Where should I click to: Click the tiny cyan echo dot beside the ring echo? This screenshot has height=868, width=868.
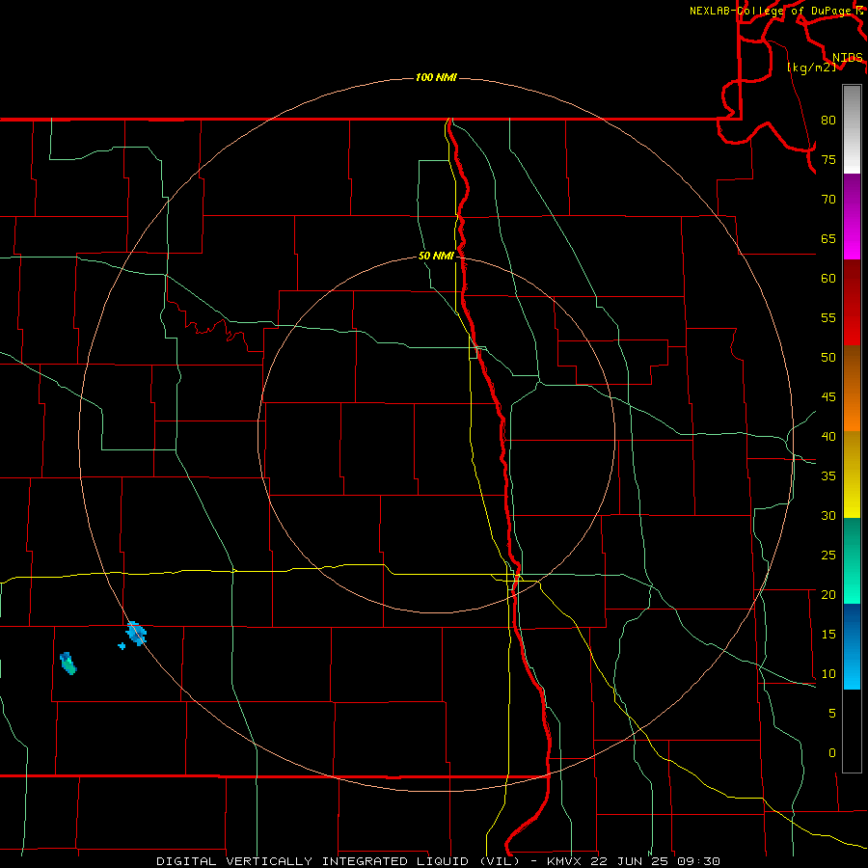(x=122, y=645)
